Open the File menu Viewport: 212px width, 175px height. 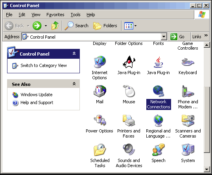click(9, 15)
